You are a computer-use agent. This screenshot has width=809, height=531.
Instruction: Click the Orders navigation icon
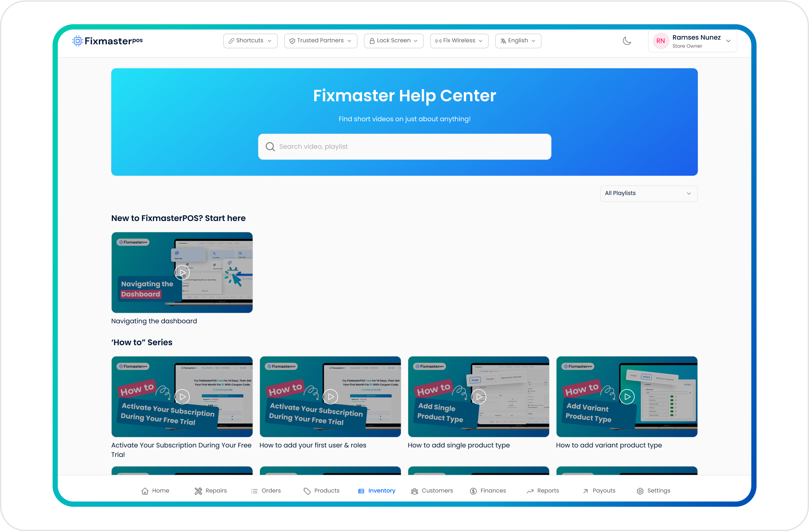coord(254,491)
